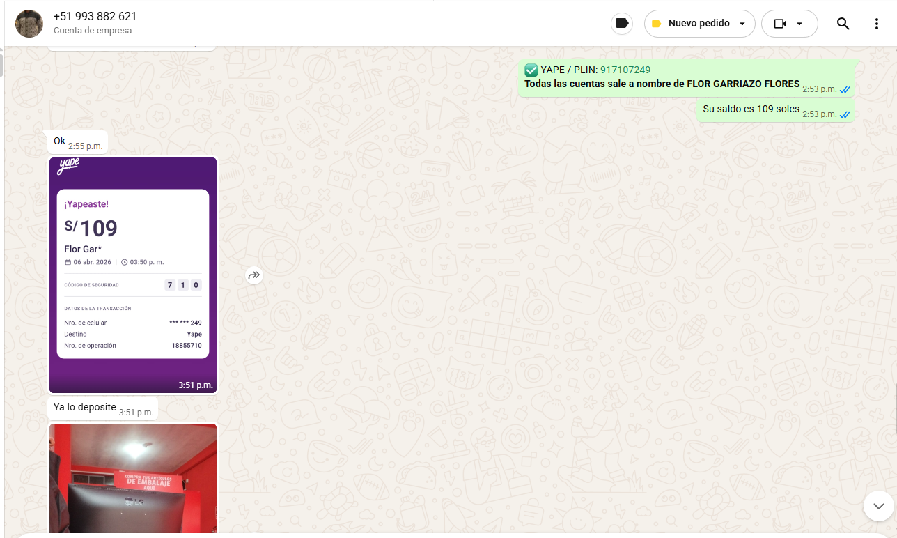Click the Nuevo pedido label text
The height and width of the screenshot is (538, 897).
point(699,24)
